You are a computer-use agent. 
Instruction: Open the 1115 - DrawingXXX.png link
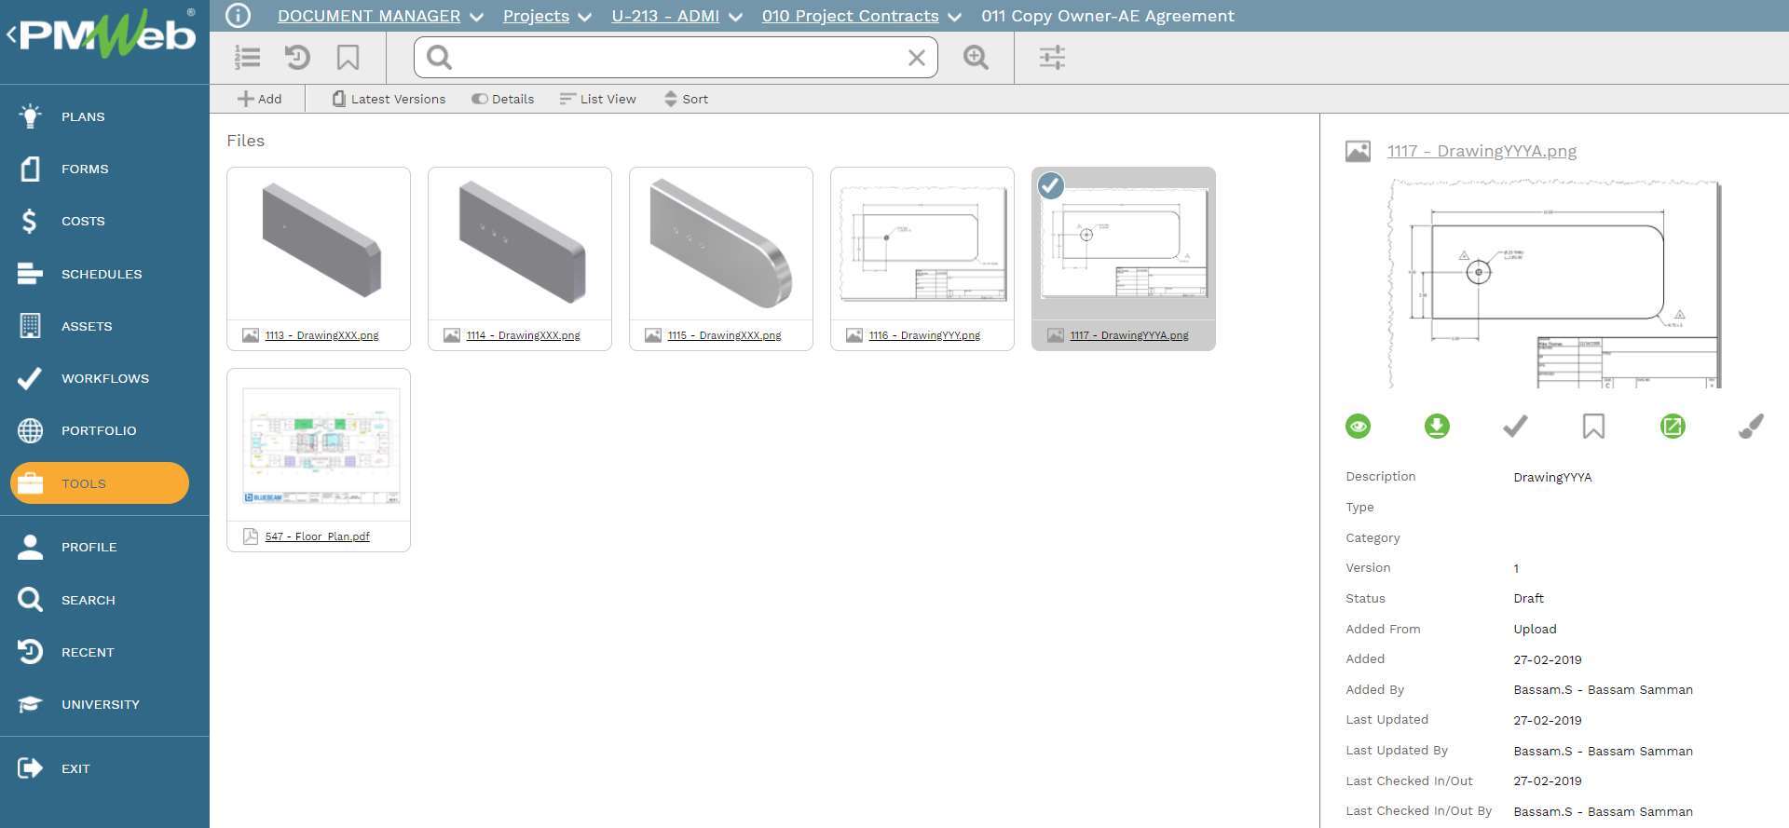point(724,335)
